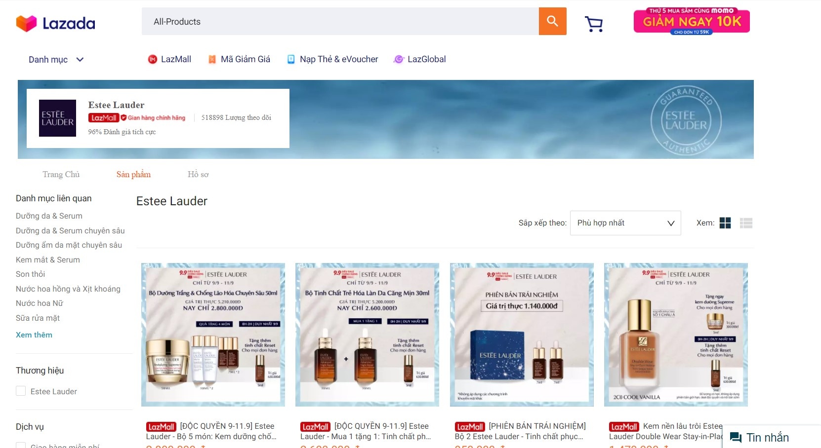Open the Double Wear foundation product thumbnail

point(675,335)
